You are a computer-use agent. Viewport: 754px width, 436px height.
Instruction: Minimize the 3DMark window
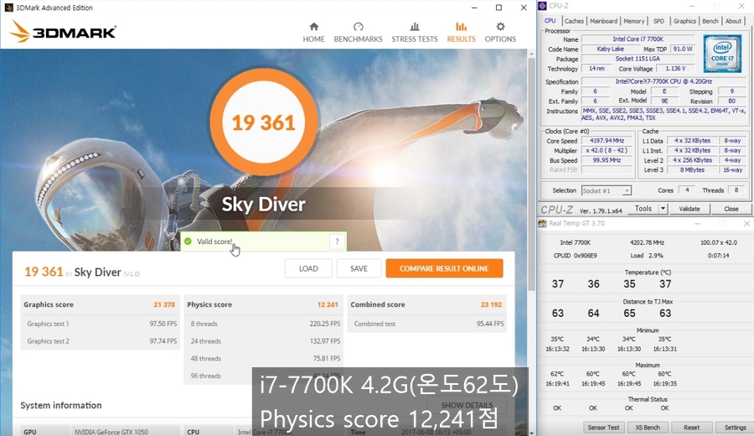474,8
